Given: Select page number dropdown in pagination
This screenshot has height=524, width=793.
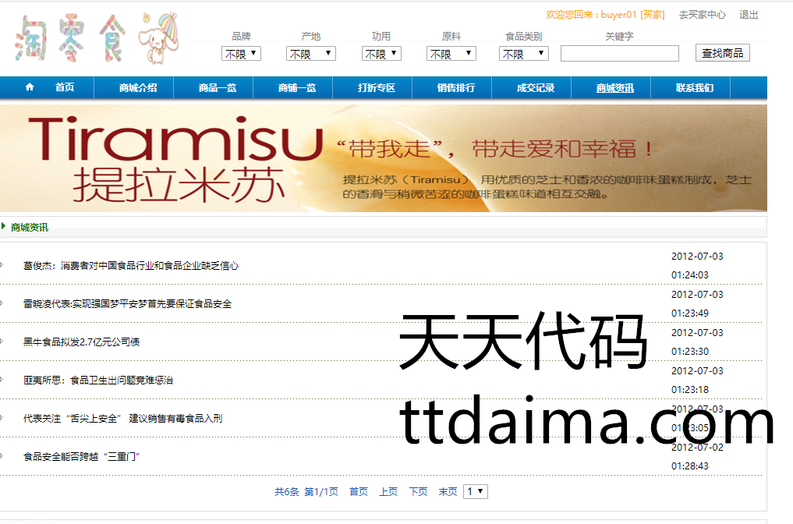Looking at the screenshot, I should 476,491.
